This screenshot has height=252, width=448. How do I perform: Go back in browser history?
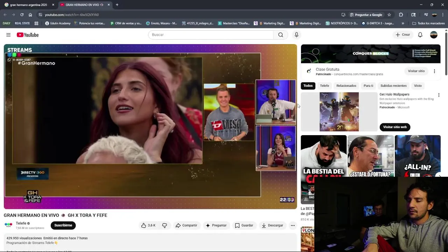(x=5, y=15)
